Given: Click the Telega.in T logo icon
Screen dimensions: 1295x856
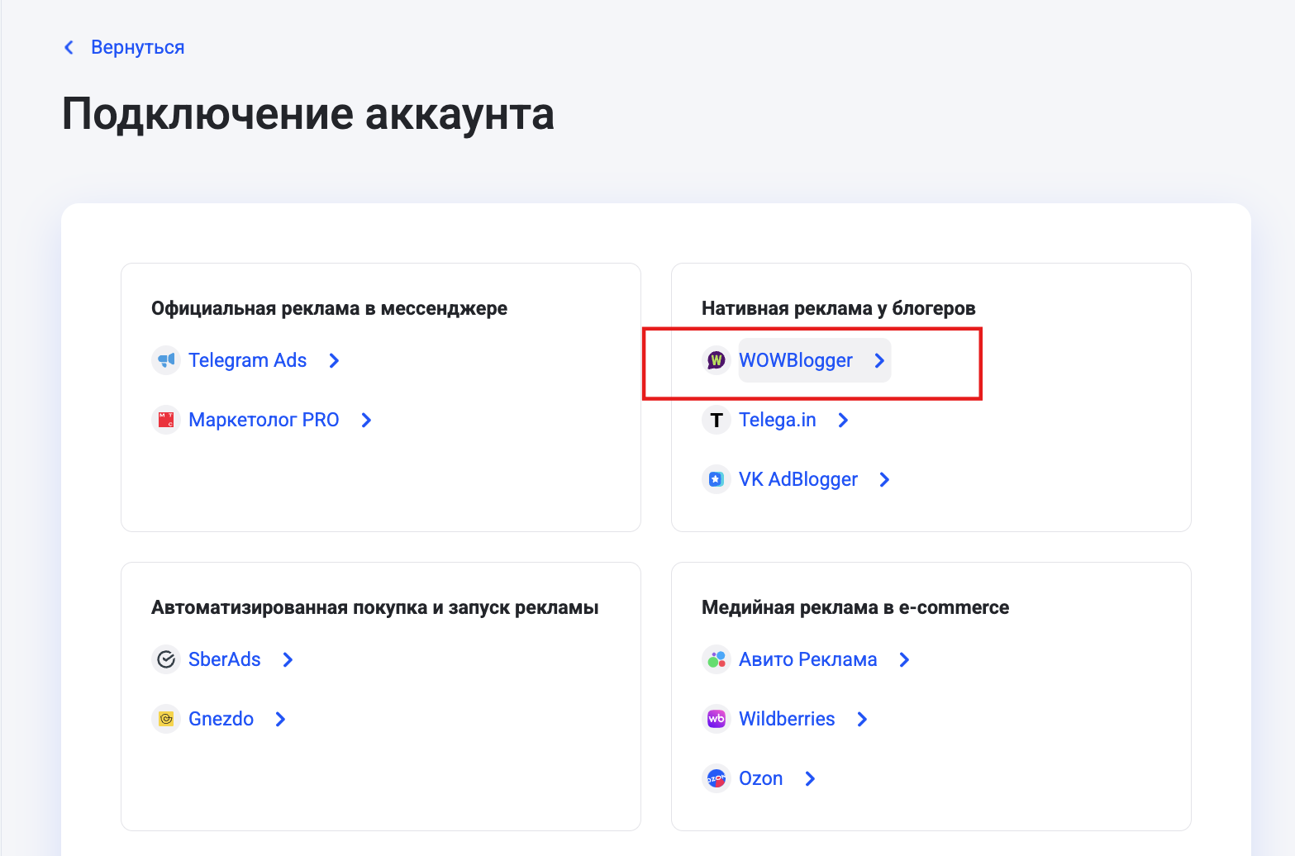Looking at the screenshot, I should point(717,420).
